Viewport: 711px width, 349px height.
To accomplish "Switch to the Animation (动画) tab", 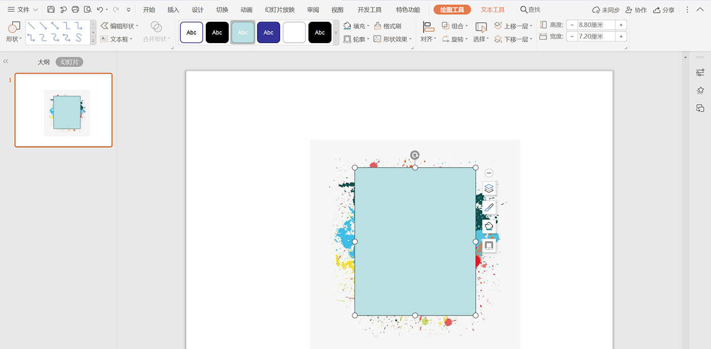I will click(x=246, y=10).
